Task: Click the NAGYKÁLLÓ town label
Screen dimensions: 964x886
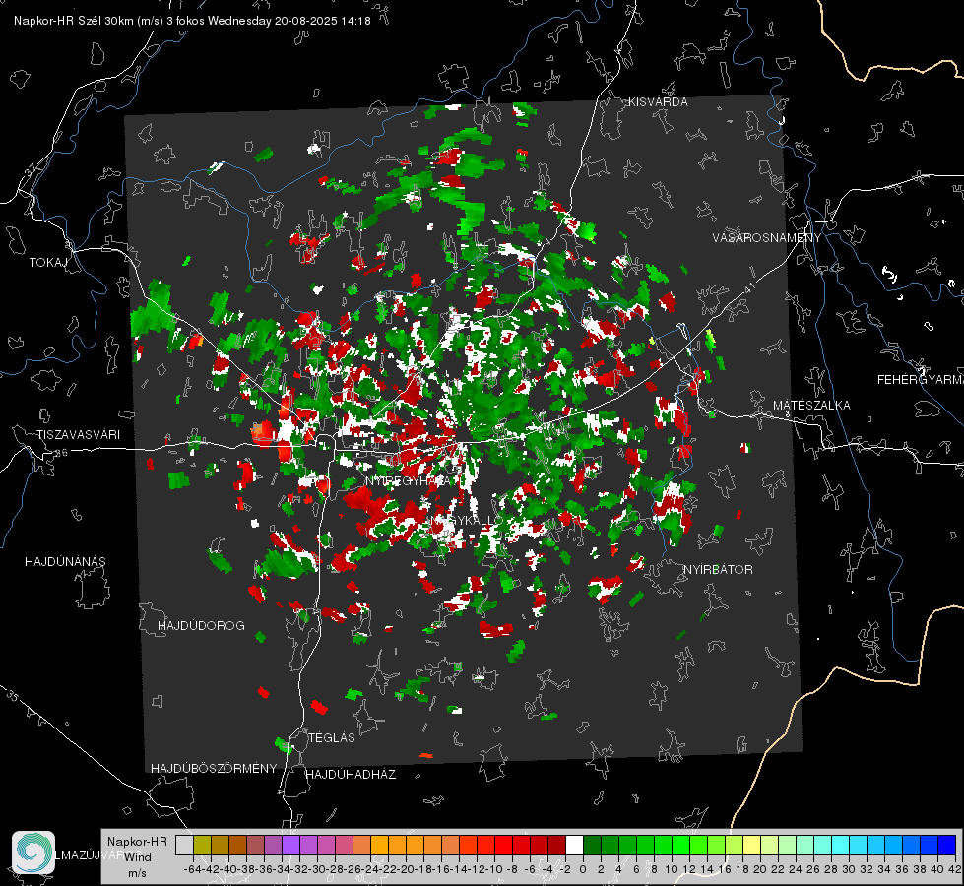Action: click(466, 521)
